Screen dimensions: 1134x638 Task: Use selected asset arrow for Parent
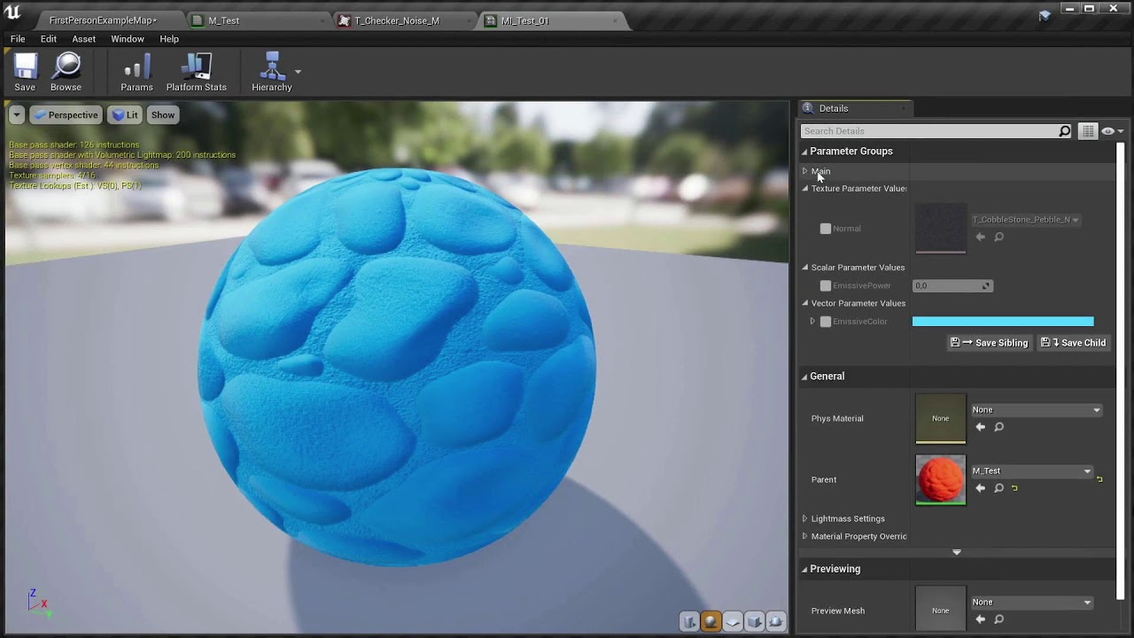tap(980, 488)
